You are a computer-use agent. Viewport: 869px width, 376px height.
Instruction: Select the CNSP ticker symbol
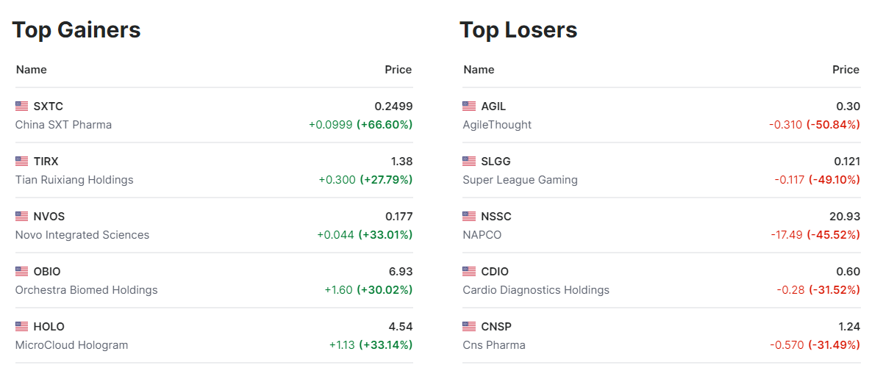(496, 327)
